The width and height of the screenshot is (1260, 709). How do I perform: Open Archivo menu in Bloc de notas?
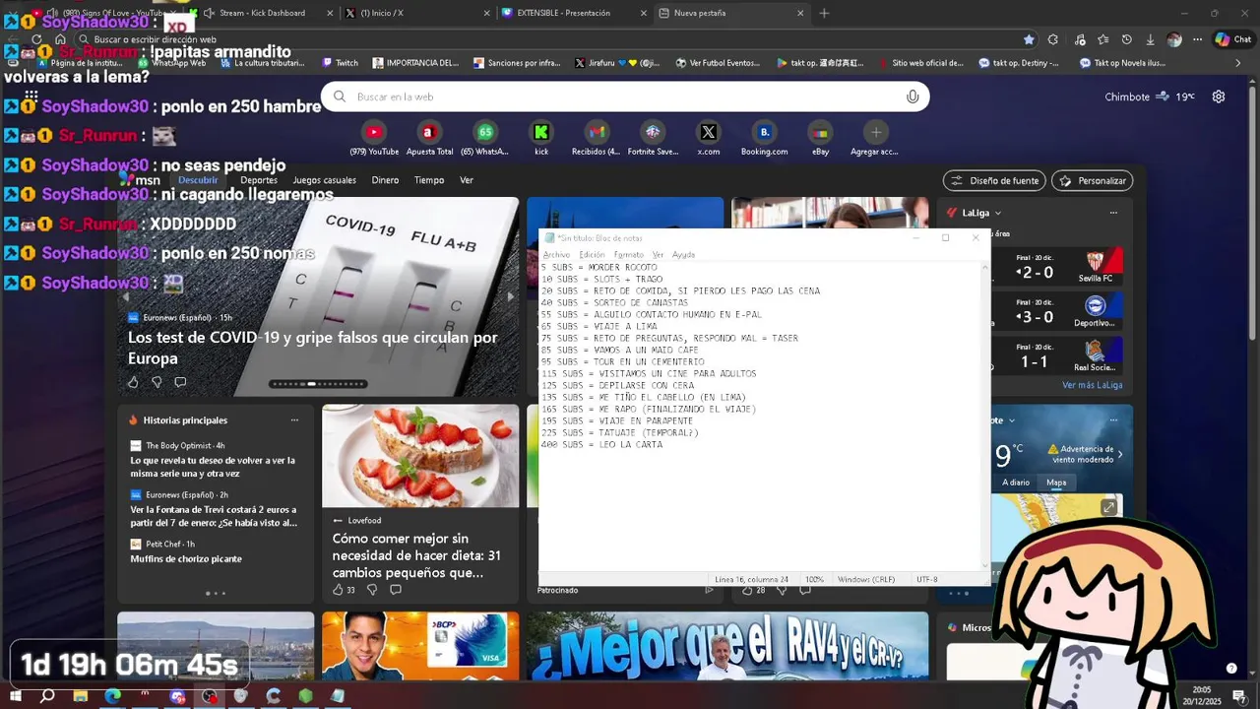pyautogui.click(x=556, y=255)
